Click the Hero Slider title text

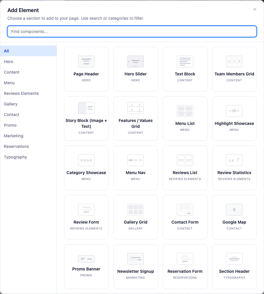tap(136, 74)
